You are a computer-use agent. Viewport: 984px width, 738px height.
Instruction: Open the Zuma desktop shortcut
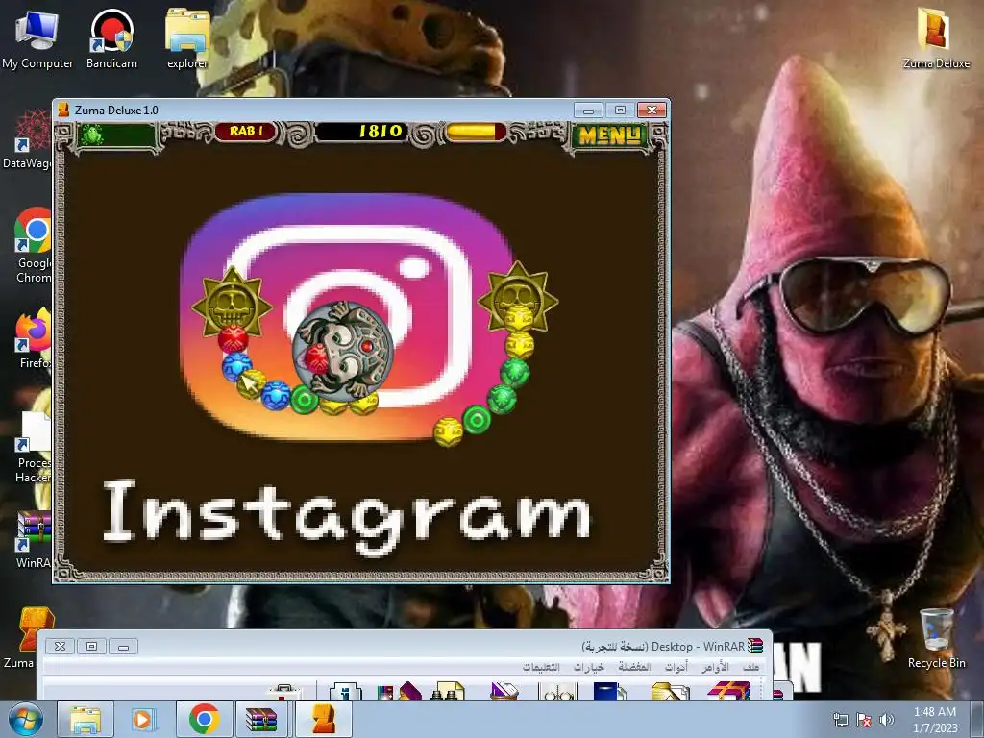click(34, 637)
